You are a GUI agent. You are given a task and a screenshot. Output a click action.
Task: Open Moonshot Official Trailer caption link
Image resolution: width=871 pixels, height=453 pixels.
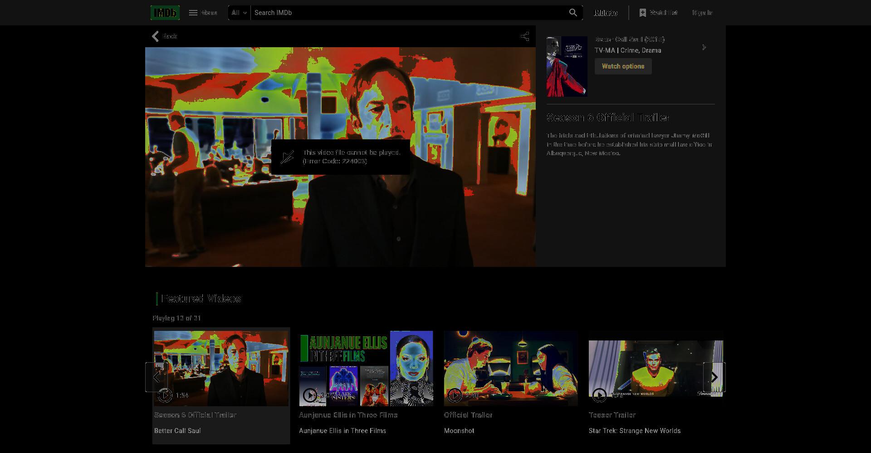tap(468, 415)
